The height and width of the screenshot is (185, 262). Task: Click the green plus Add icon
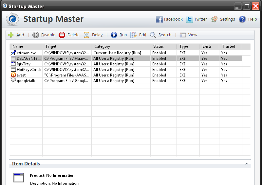click(x=11, y=35)
